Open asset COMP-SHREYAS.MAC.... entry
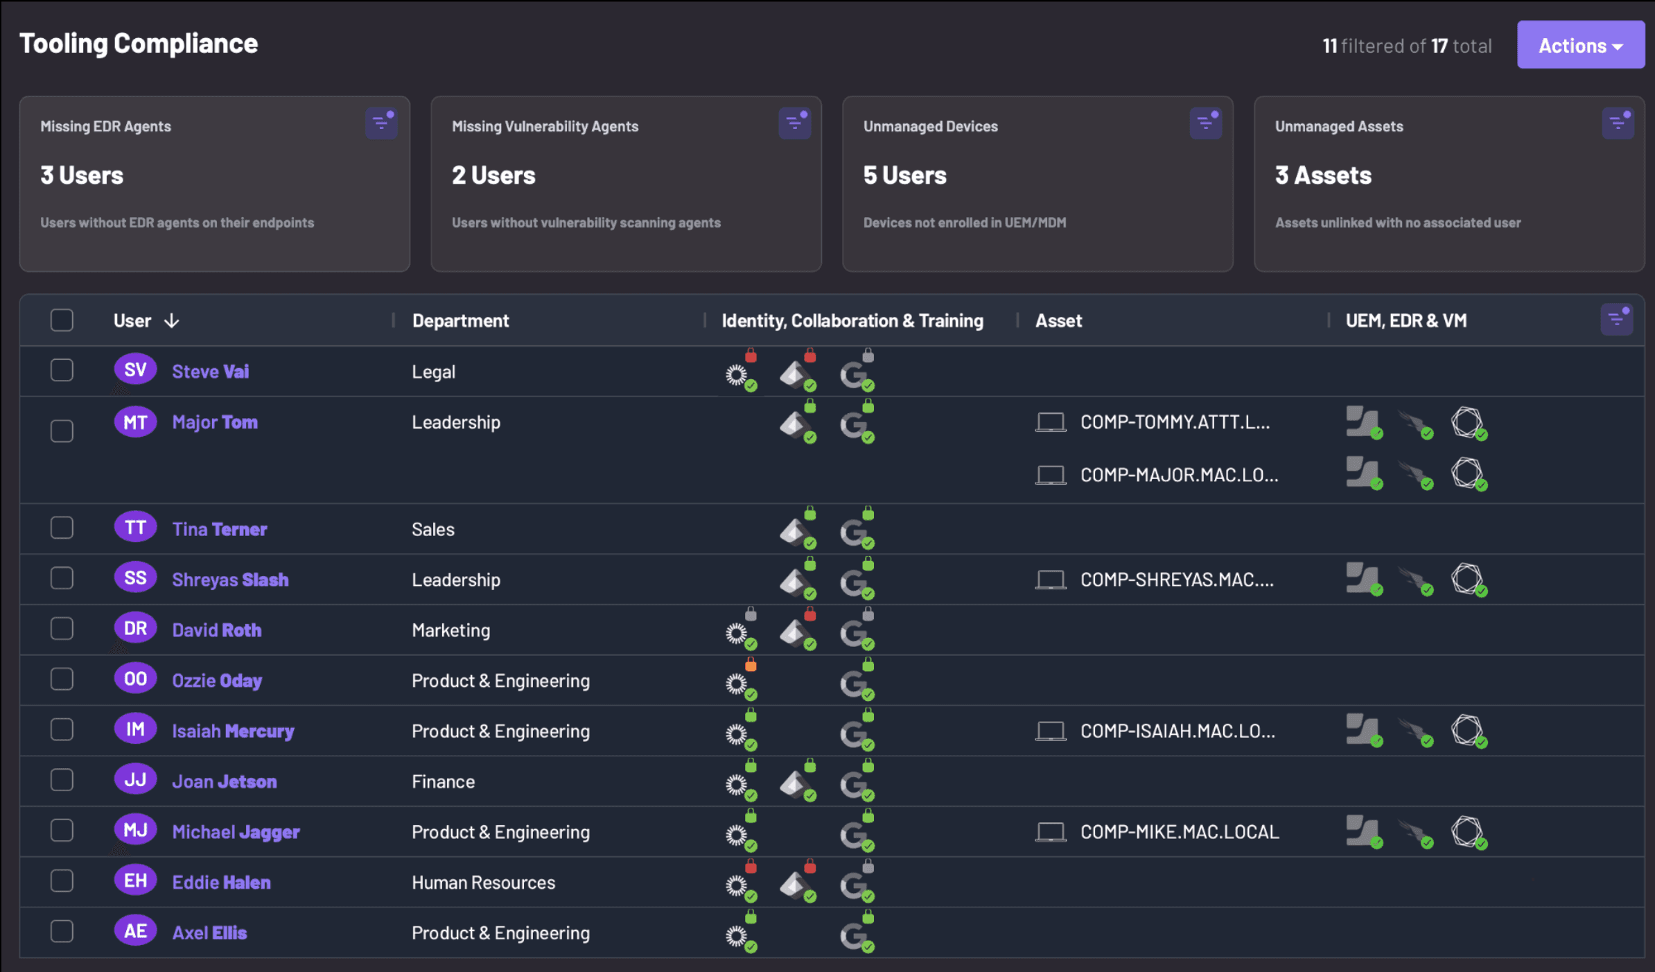 coord(1177,580)
